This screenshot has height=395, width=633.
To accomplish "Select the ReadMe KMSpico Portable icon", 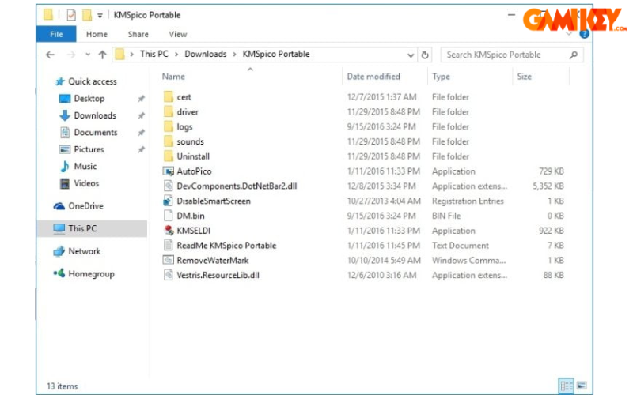I will pos(169,246).
